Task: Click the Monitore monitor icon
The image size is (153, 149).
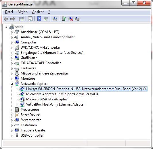Action: (17, 79)
